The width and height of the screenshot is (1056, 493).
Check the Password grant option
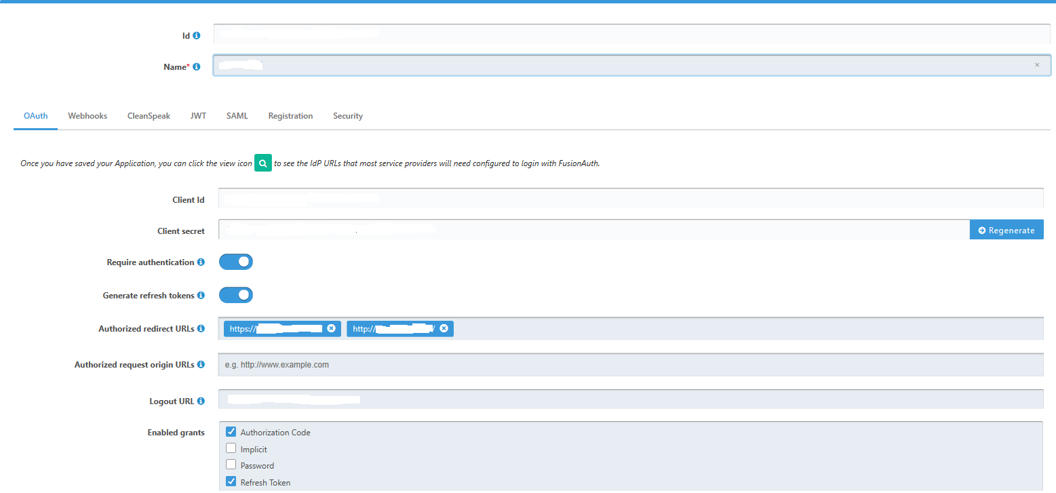pos(231,465)
